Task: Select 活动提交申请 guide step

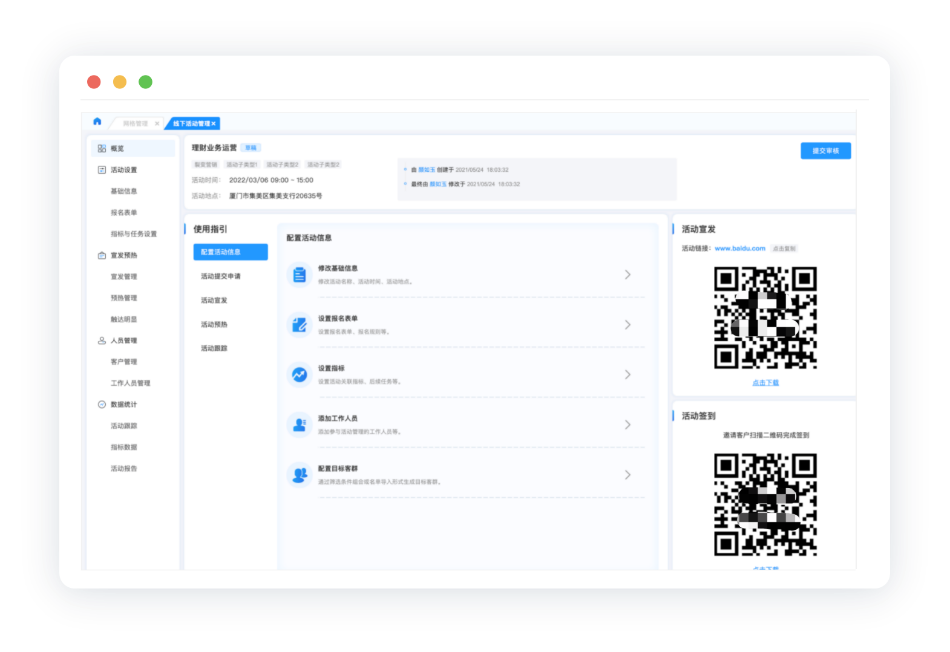Action: click(220, 276)
